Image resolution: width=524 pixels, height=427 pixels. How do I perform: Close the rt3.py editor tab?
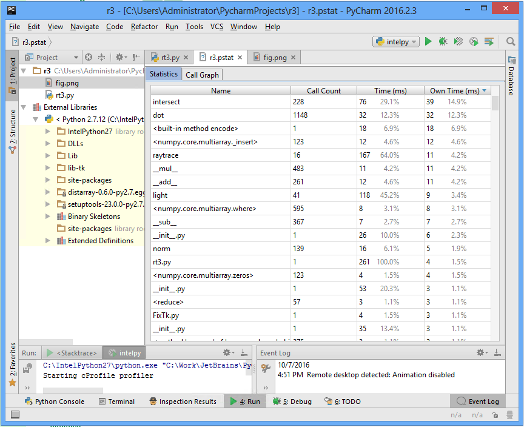[186, 58]
